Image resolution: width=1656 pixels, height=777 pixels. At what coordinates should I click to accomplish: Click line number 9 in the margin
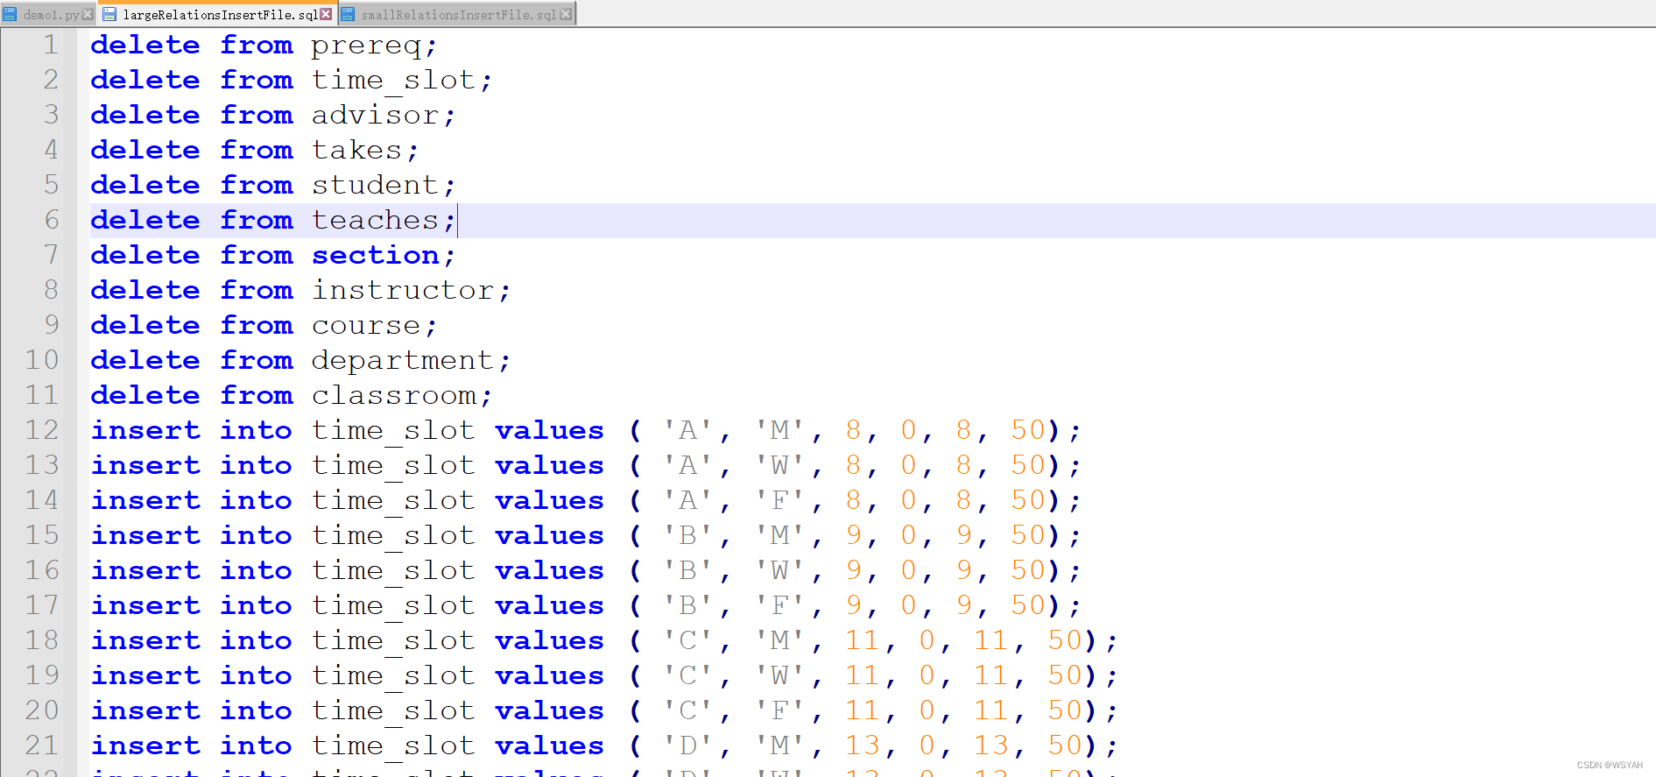[52, 325]
